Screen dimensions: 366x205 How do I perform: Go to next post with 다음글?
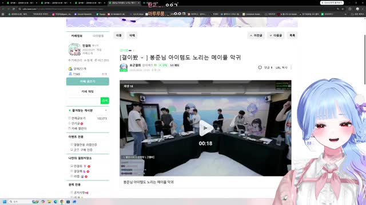[x=276, y=35]
